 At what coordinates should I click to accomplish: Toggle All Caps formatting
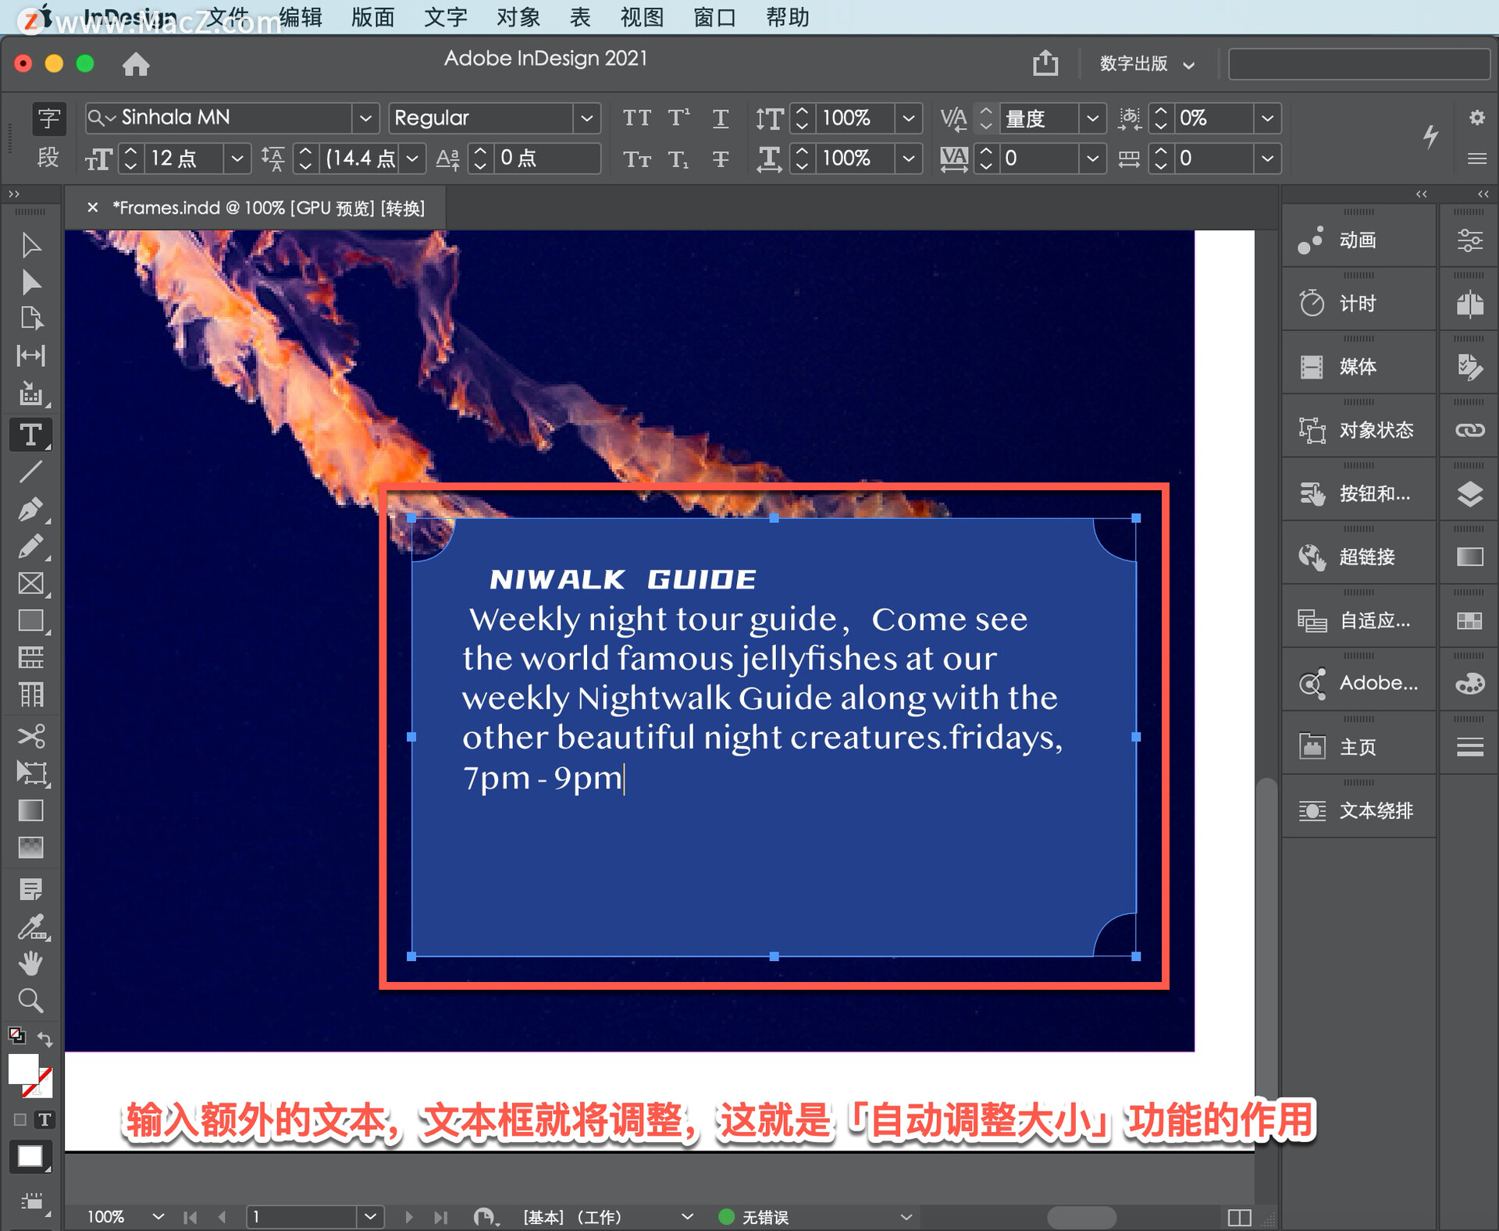tap(636, 118)
